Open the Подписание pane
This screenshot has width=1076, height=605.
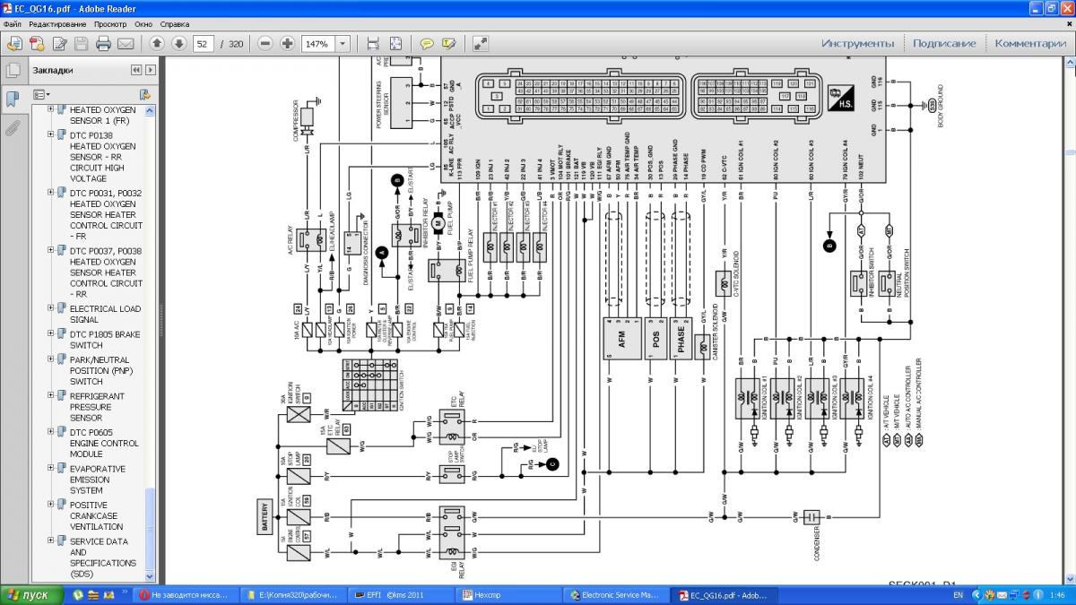point(944,43)
